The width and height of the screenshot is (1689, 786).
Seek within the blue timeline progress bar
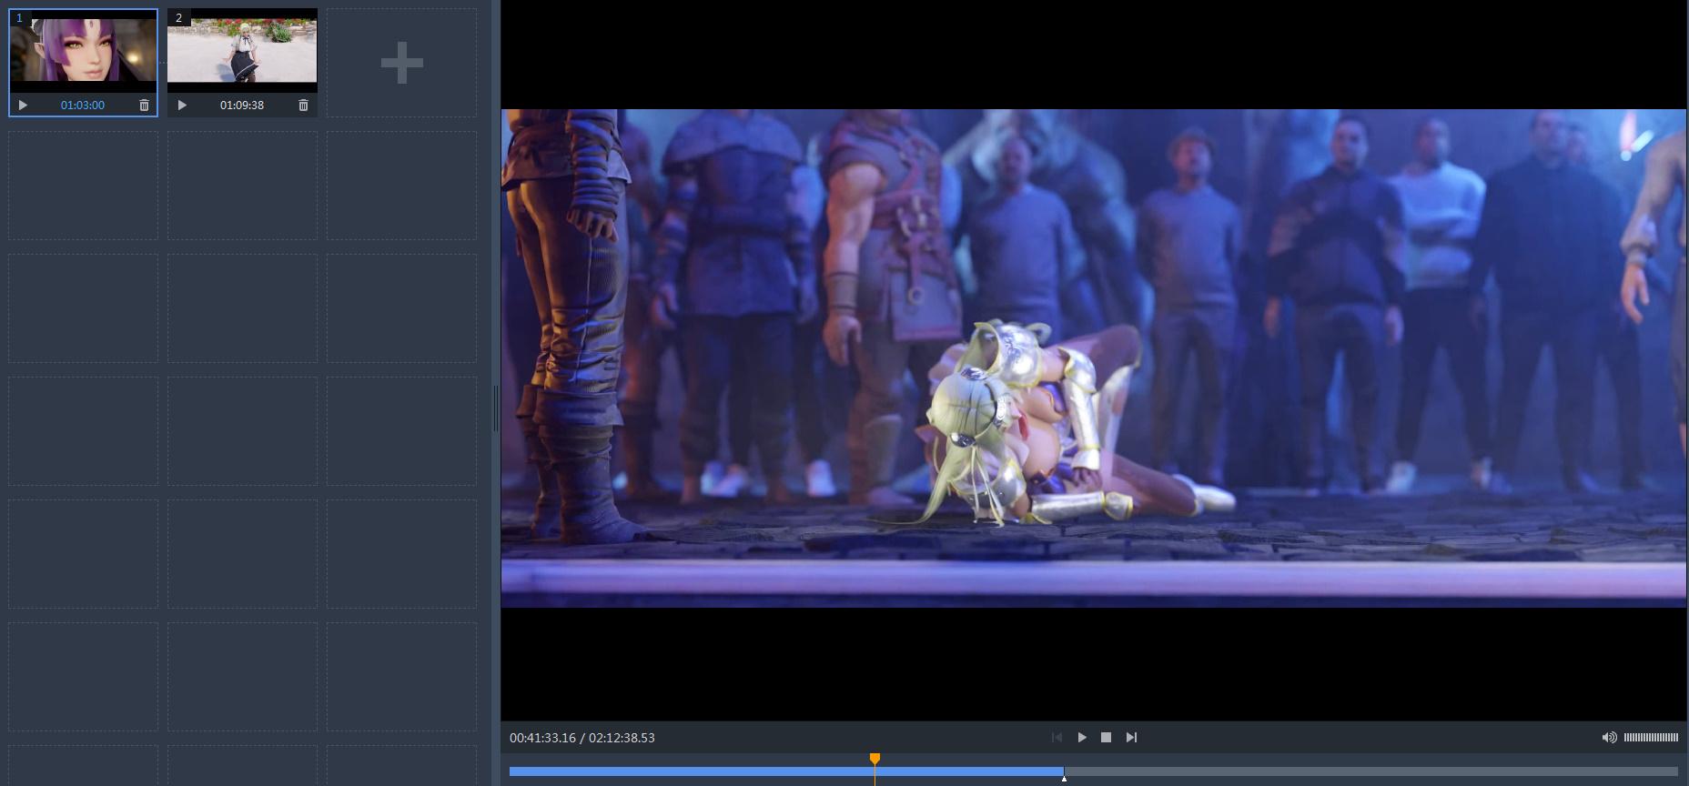[786, 771]
